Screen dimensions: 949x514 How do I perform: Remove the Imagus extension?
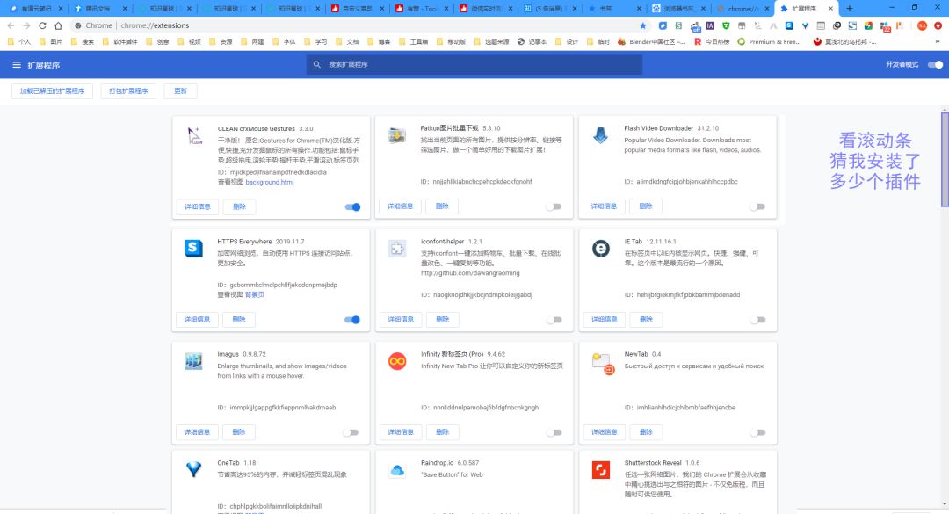click(x=239, y=431)
